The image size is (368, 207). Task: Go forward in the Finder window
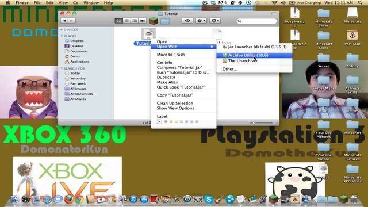click(x=71, y=21)
